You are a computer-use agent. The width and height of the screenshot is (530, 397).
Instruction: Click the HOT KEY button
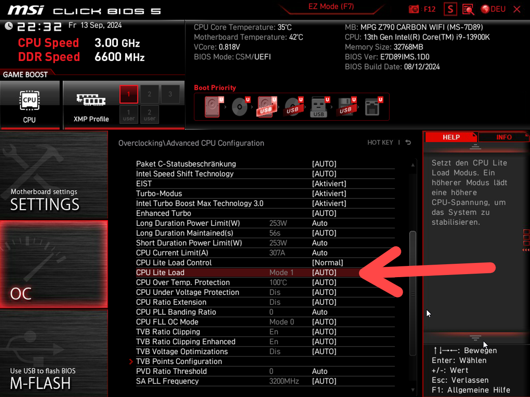click(380, 143)
